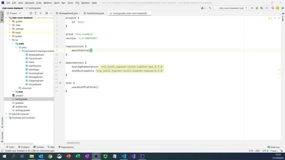285x160 pixels.
Task: Hide the Project panel with minus icon
Action: tap(51, 13)
